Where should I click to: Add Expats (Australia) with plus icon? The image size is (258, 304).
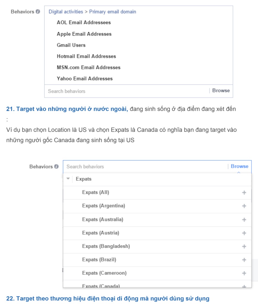coord(244,220)
